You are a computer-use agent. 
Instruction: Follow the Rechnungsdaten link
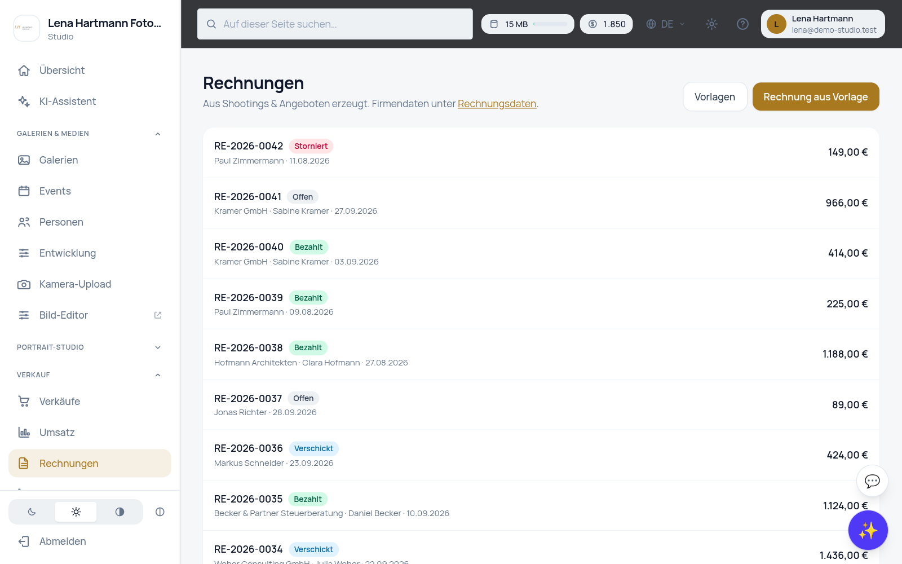pos(497,104)
